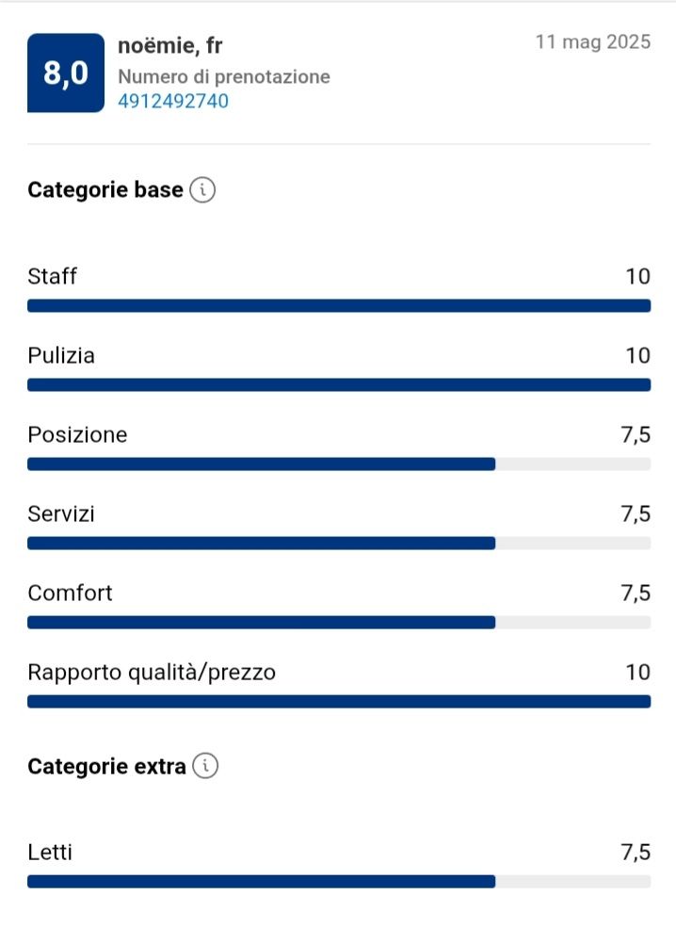The height and width of the screenshot is (927, 676).
Task: Click the Letti rating bar
Action: 339,881
